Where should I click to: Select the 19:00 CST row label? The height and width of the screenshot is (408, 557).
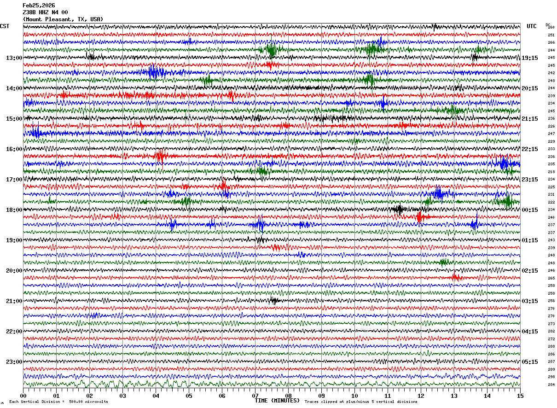(x=14, y=240)
